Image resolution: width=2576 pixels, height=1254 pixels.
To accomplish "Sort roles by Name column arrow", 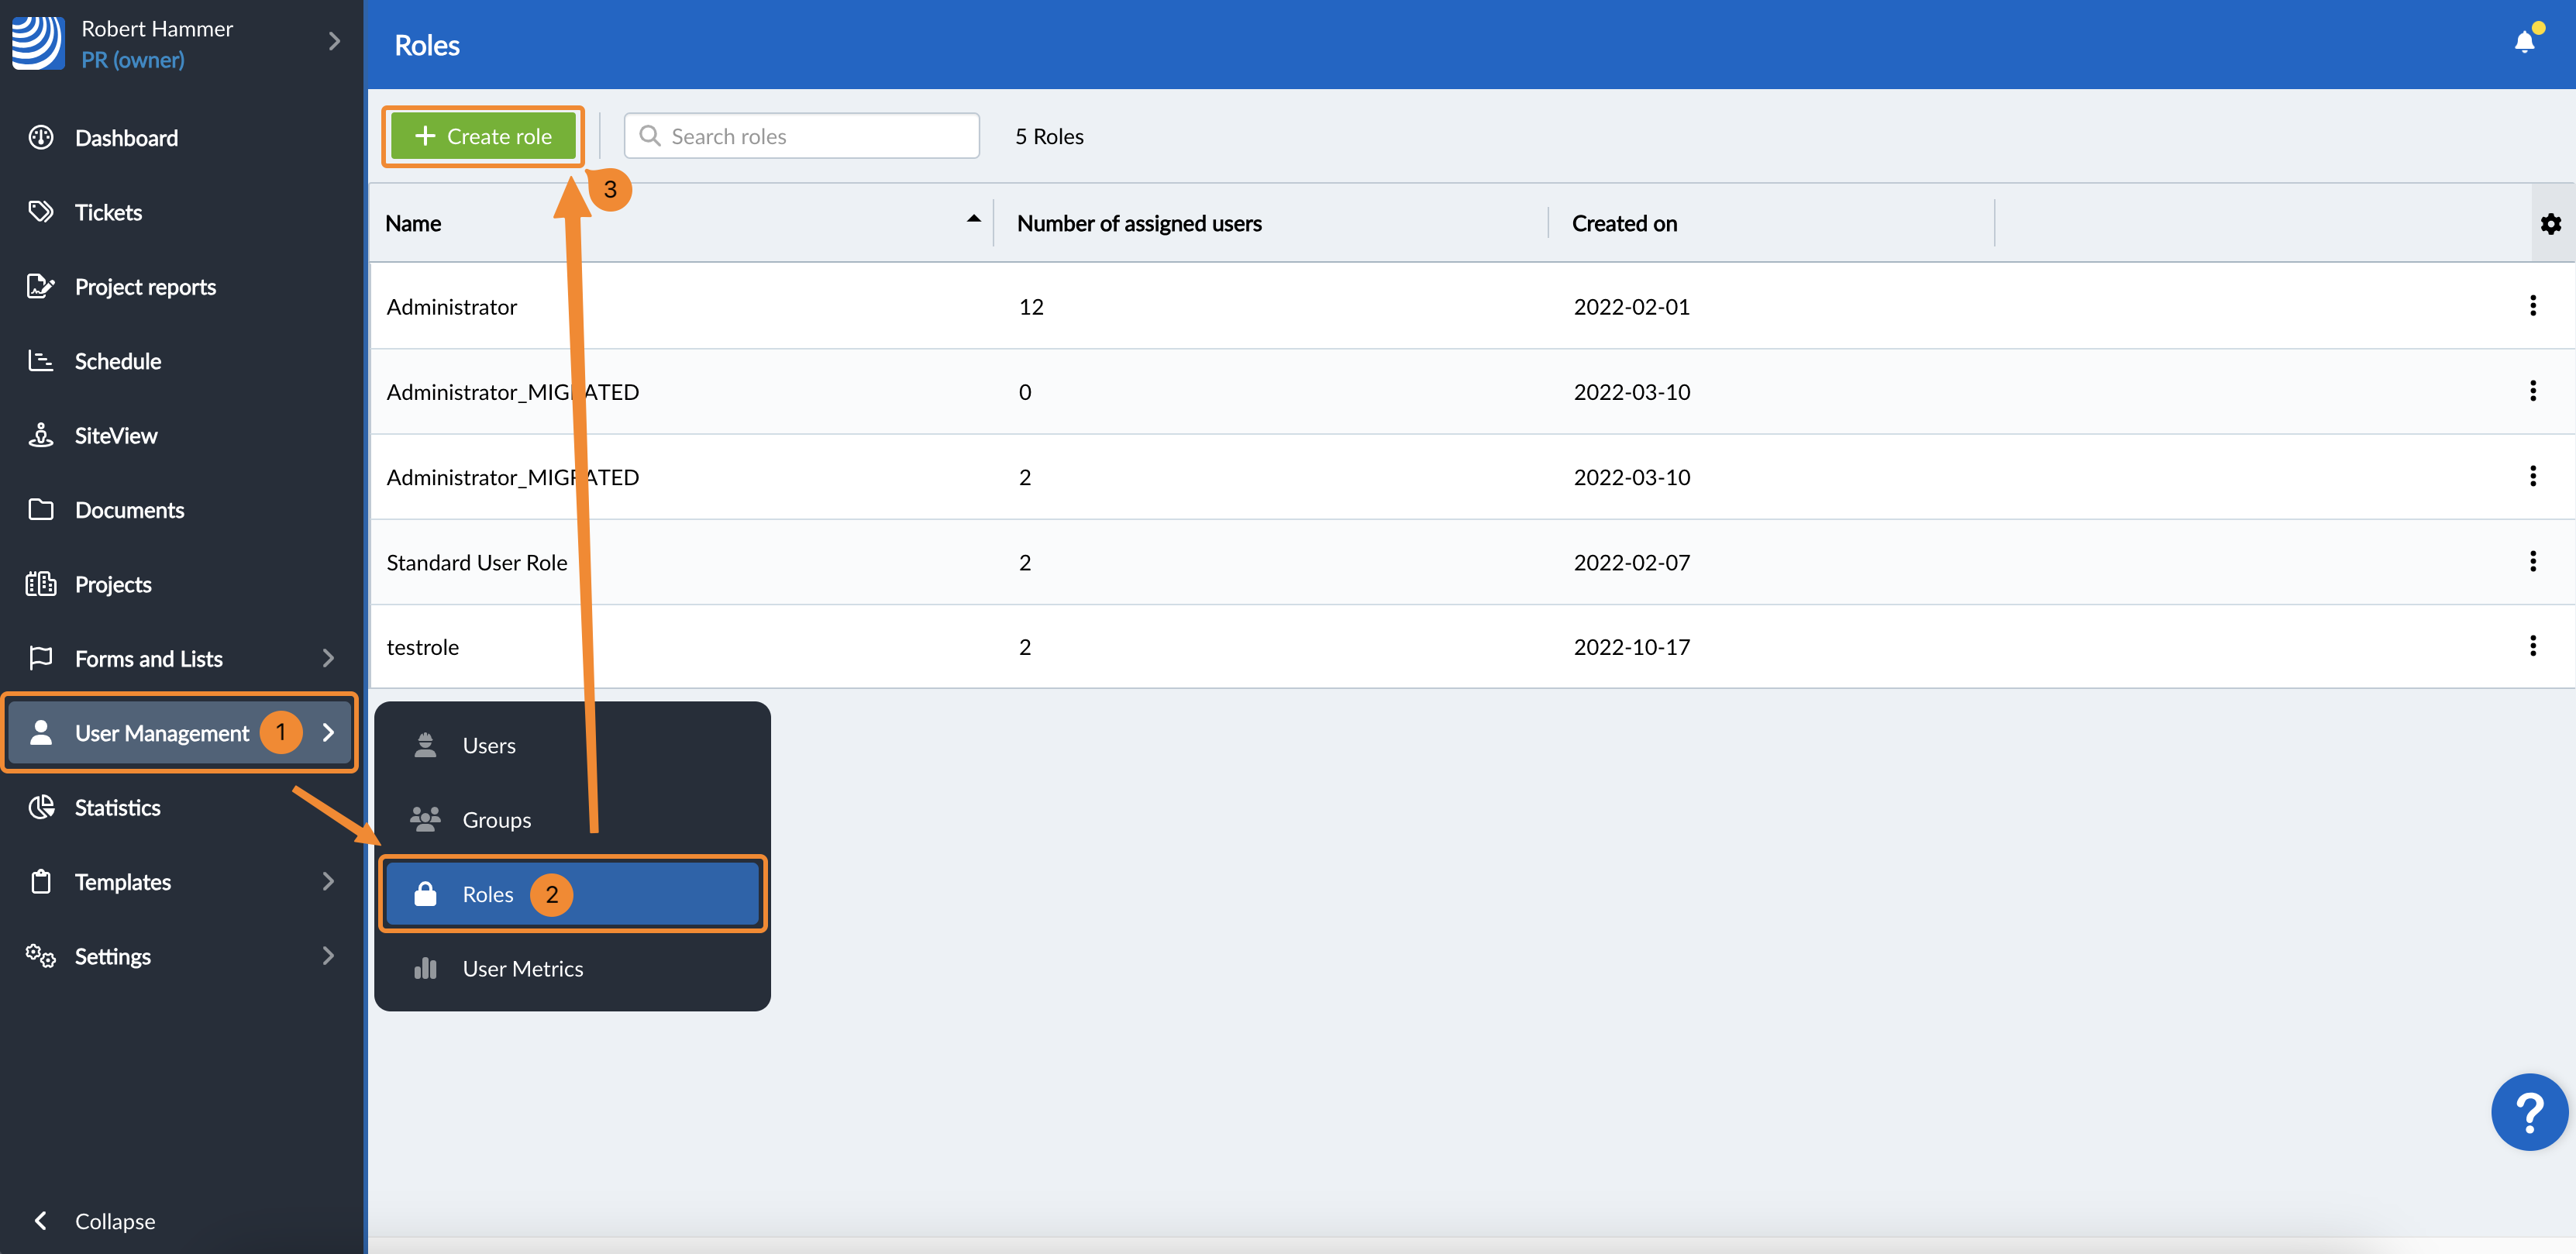I will (x=973, y=219).
